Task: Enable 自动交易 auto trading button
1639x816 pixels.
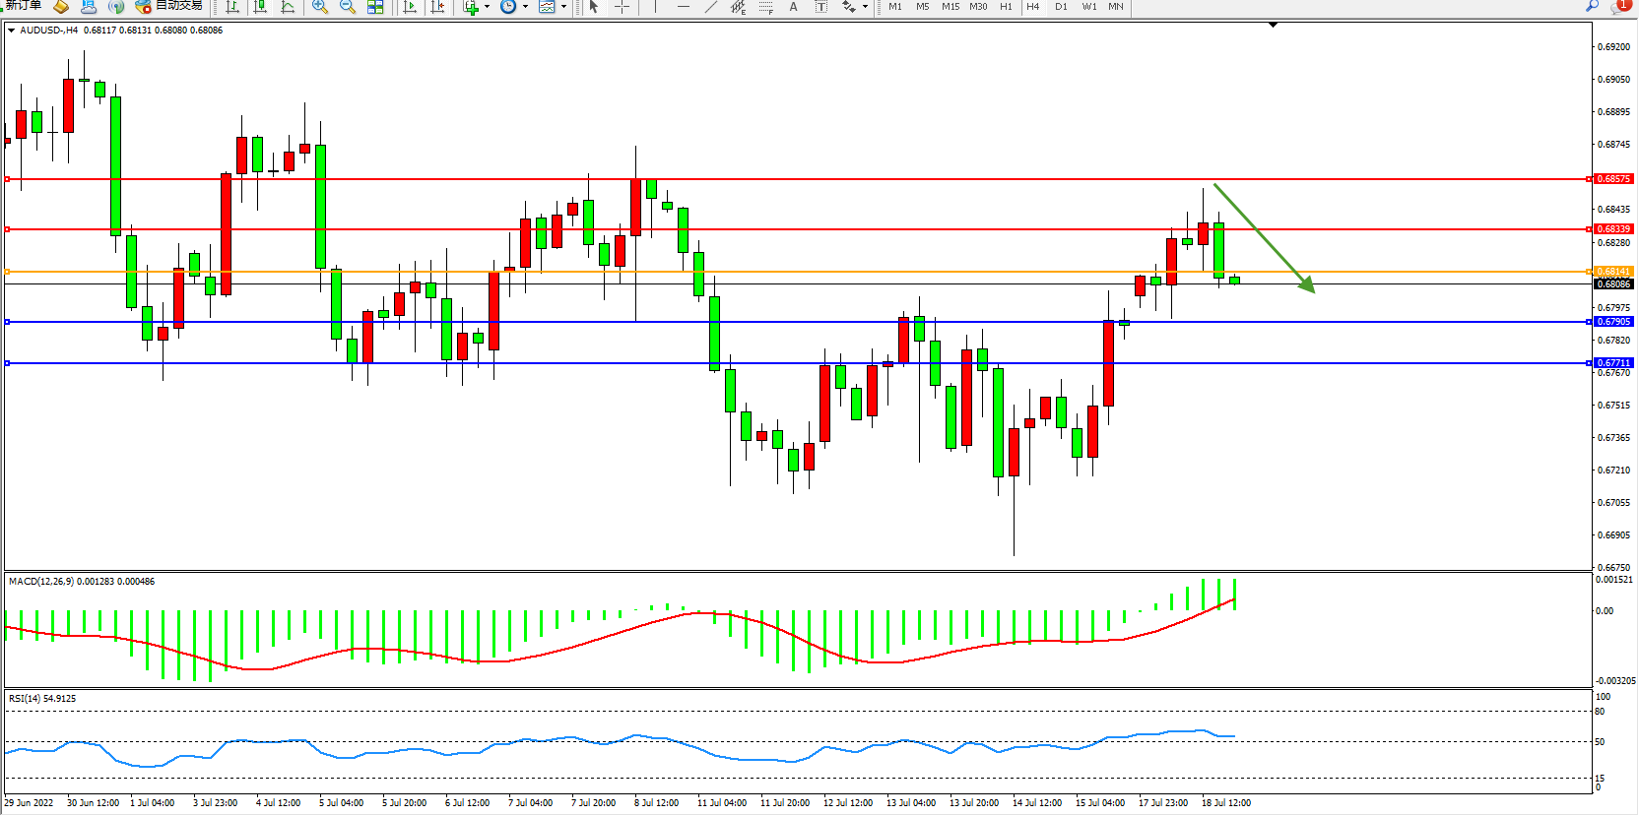Action: pos(169,6)
